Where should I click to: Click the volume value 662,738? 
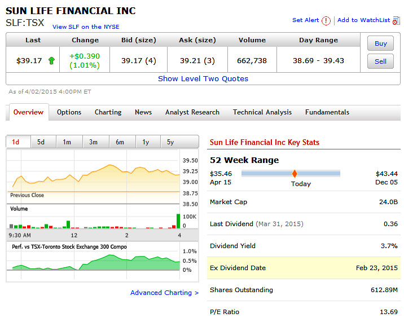(x=252, y=61)
